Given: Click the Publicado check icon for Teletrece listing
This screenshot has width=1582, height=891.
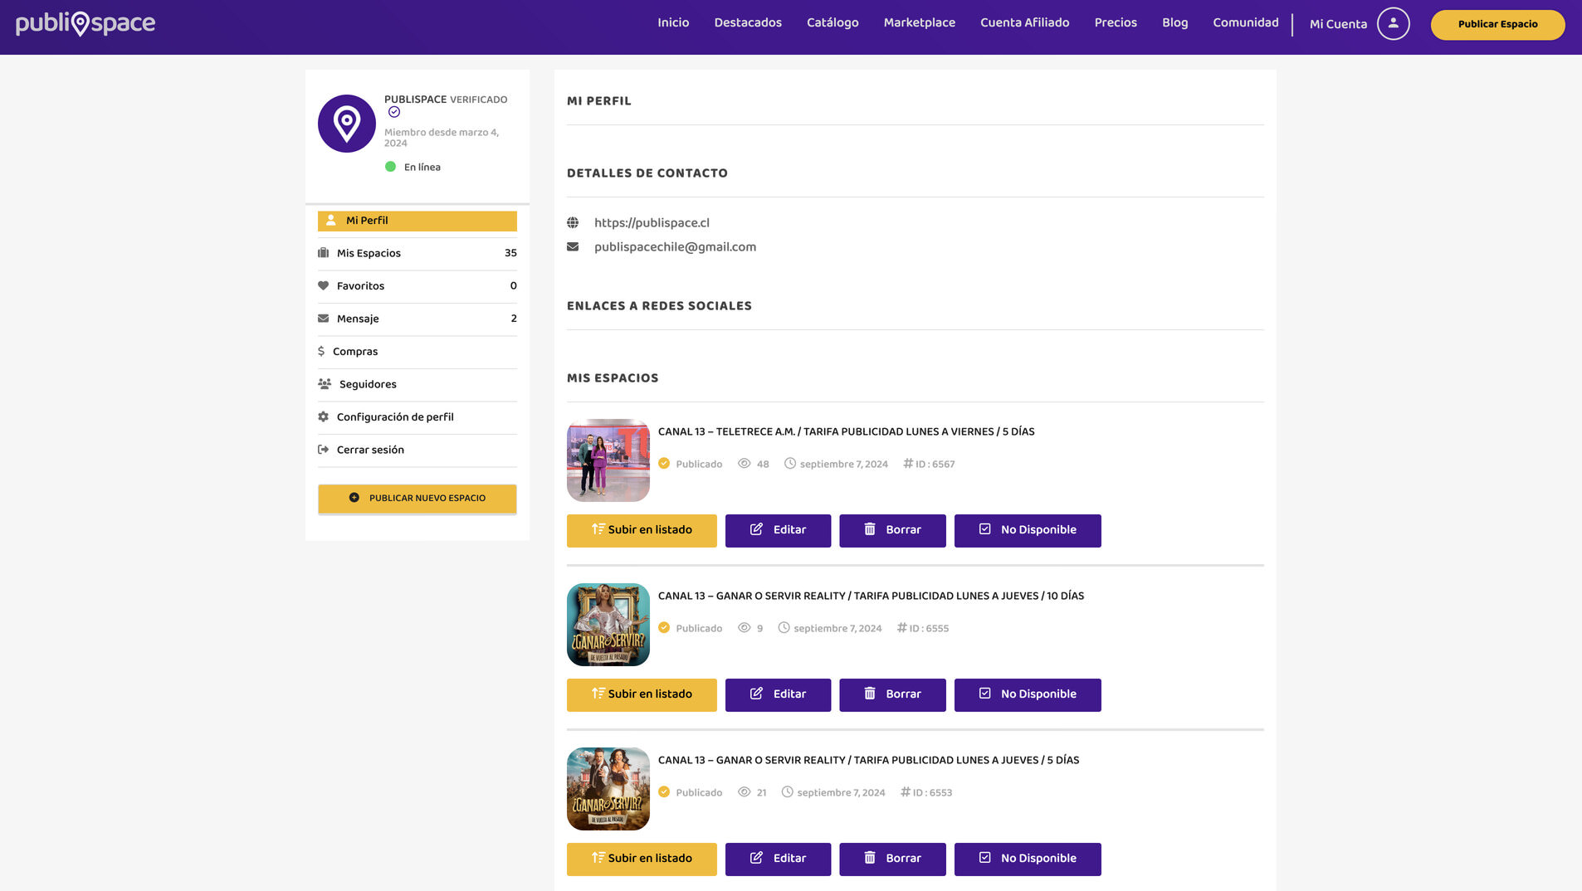Looking at the screenshot, I should tap(664, 464).
